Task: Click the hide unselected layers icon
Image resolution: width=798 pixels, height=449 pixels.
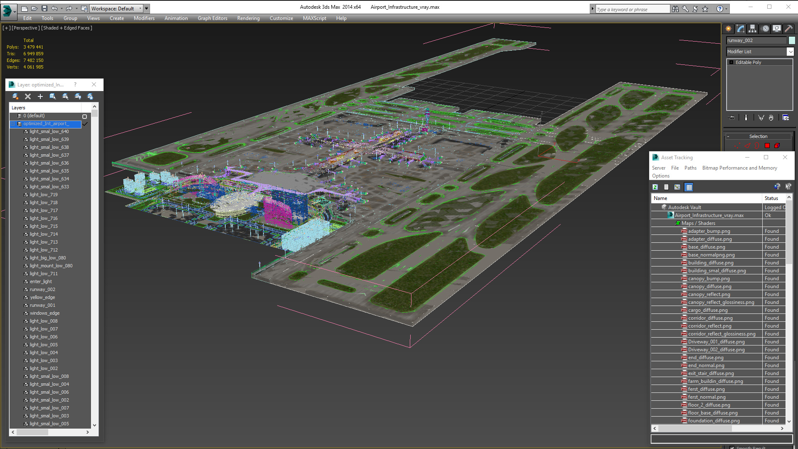Action: (79, 96)
